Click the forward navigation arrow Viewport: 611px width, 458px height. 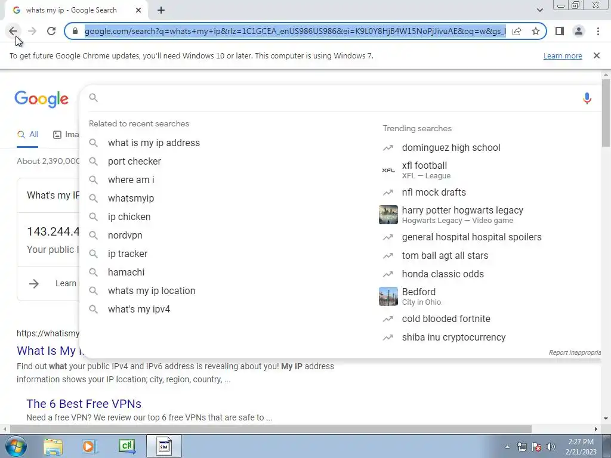coord(32,31)
